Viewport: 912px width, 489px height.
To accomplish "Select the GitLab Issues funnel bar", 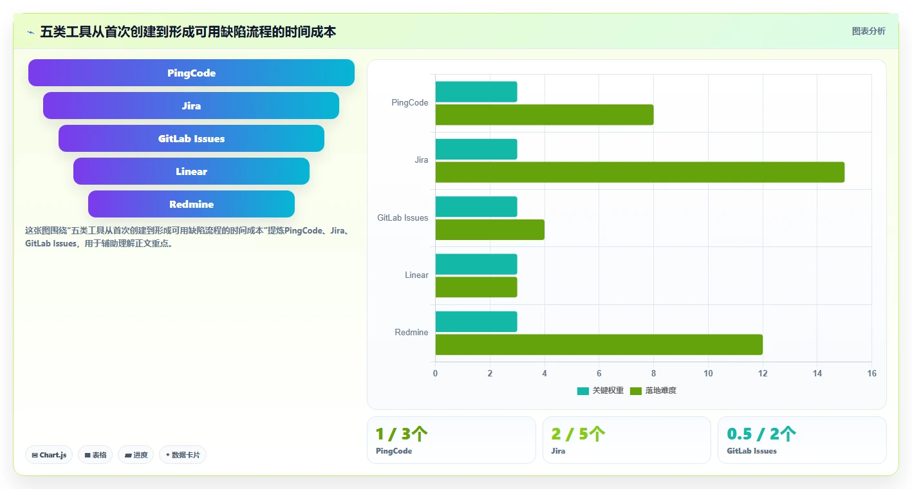I will pyautogui.click(x=191, y=138).
